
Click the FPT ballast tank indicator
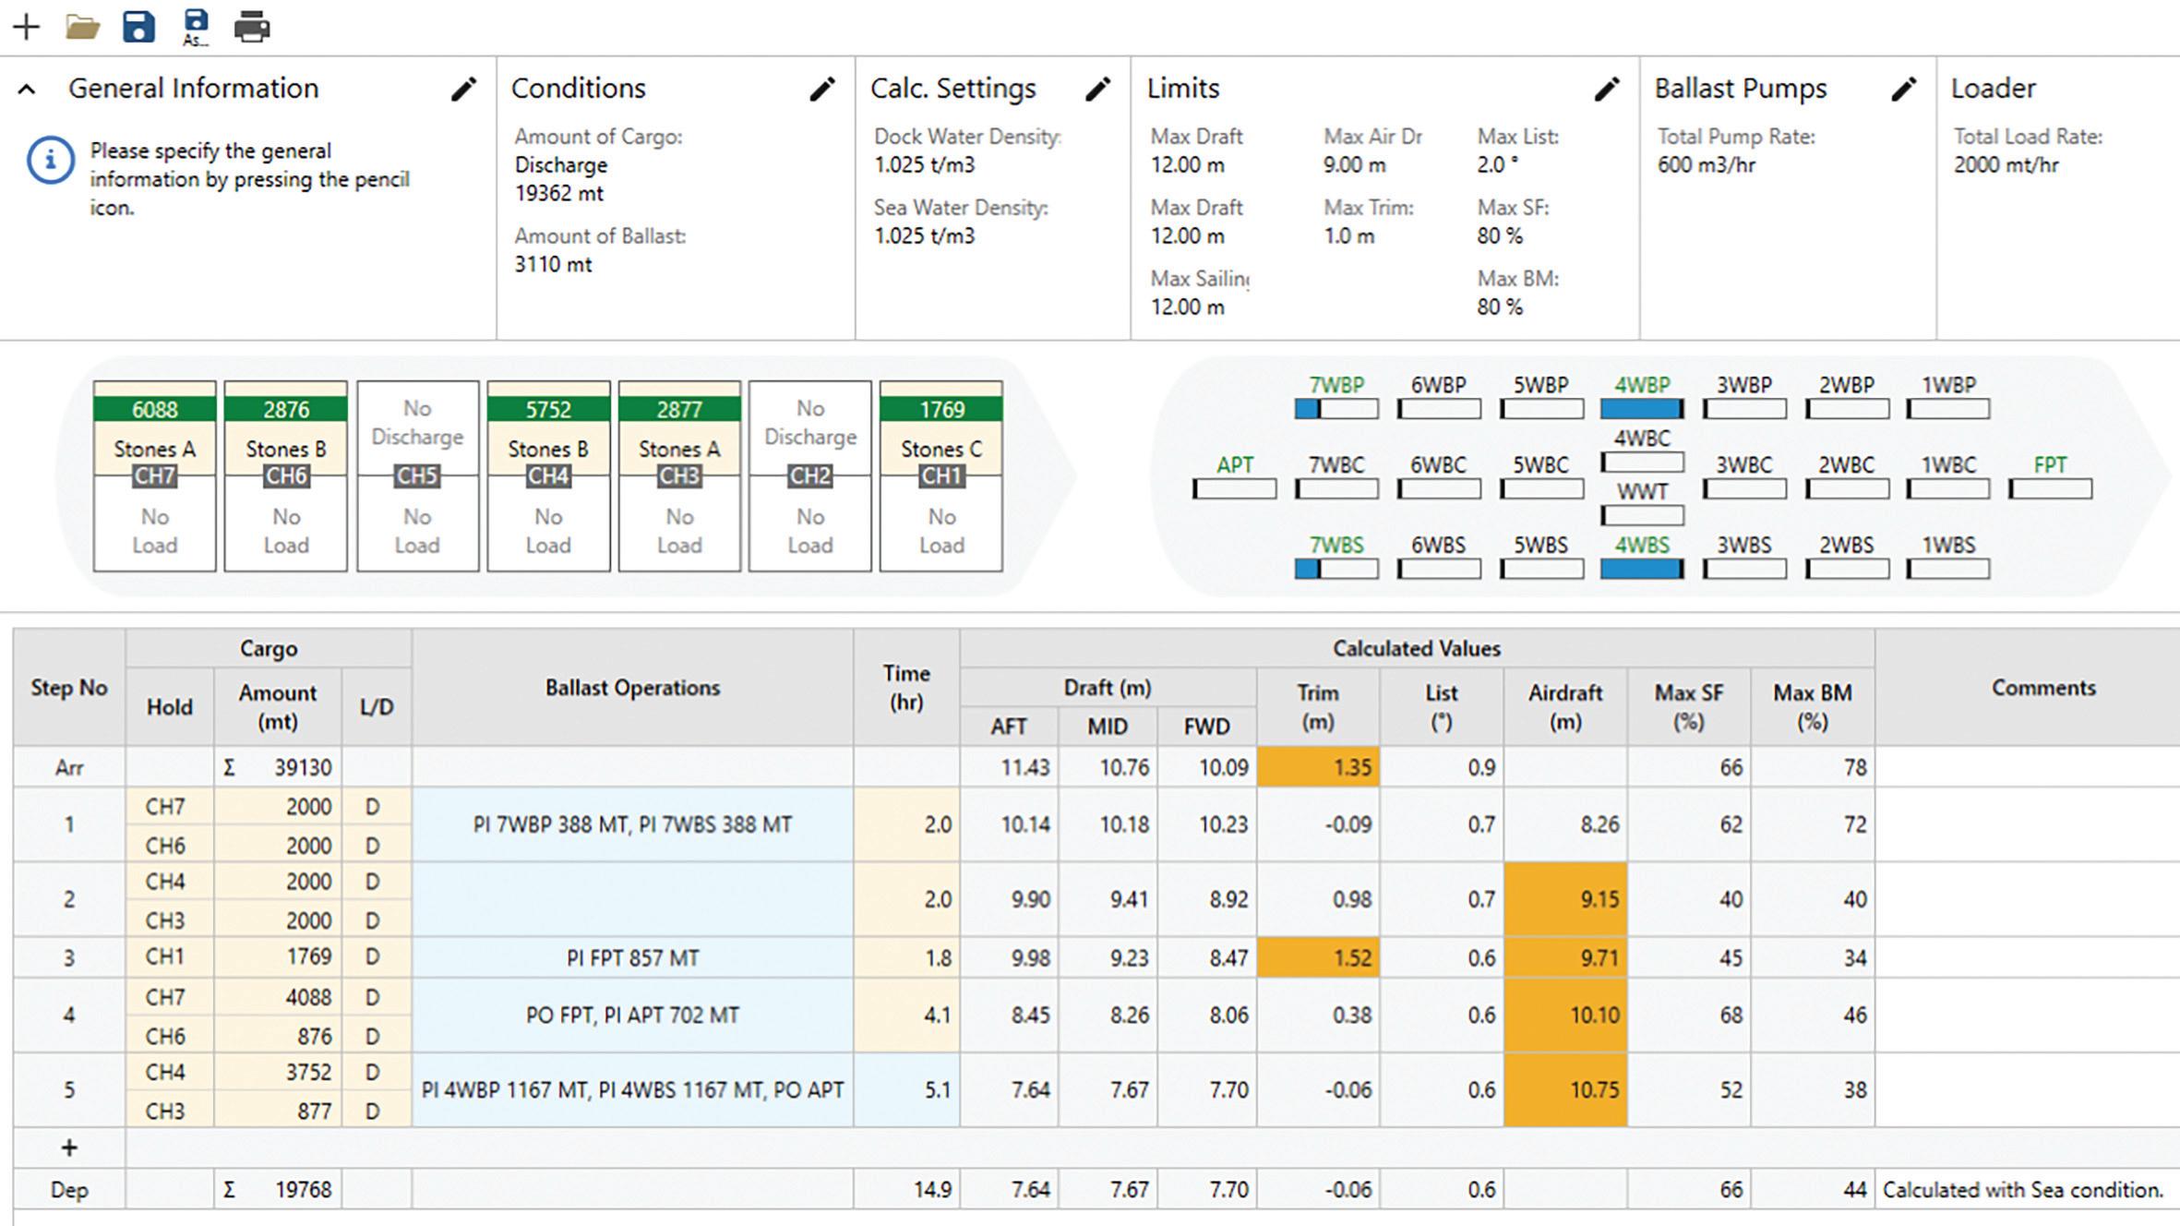[2050, 488]
